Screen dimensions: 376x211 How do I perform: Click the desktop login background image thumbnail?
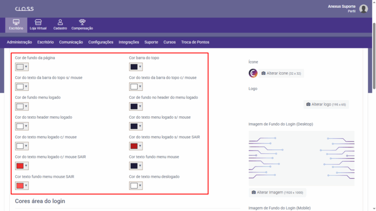(x=301, y=158)
